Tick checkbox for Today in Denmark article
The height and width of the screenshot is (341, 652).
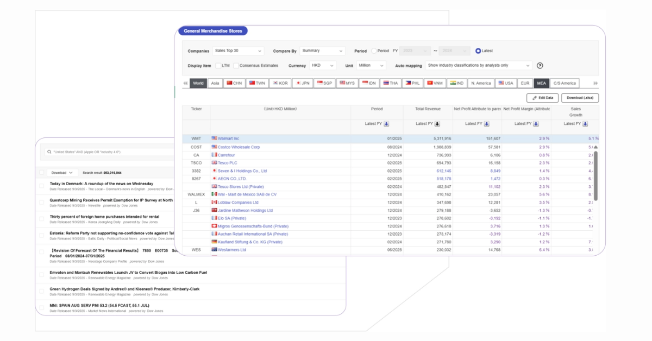42,186
